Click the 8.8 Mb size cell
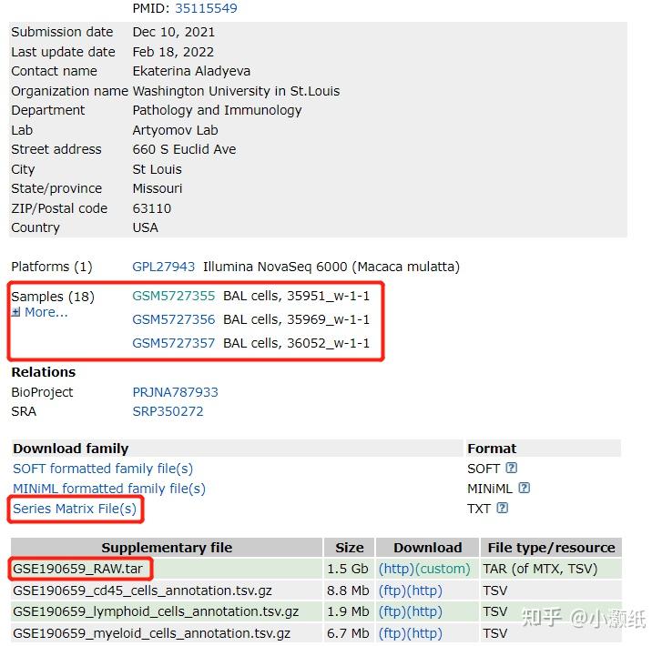662x646 pixels. 348,590
